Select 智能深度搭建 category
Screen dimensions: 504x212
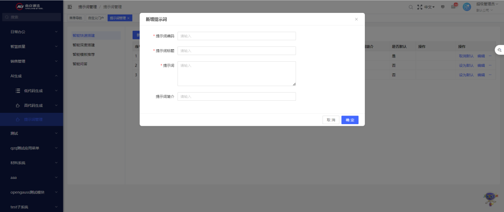[x=84, y=45]
